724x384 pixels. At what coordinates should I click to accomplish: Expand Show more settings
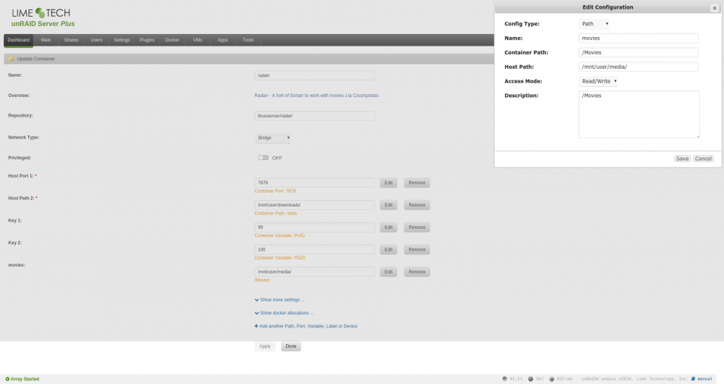279,300
